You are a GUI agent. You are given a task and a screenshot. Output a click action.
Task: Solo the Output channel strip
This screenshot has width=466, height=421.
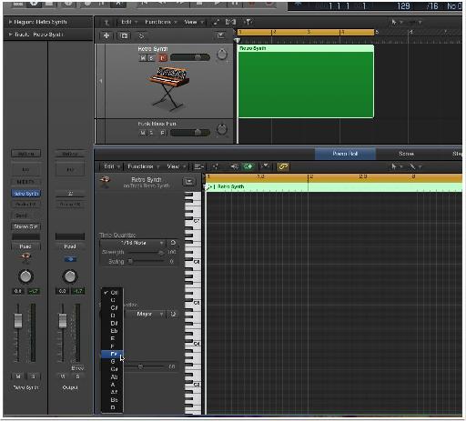[x=77, y=376]
